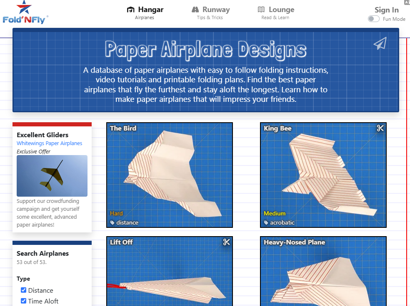Click the Runway binoculars icon
Image resolution: width=410 pixels, height=306 pixels.
(195, 10)
